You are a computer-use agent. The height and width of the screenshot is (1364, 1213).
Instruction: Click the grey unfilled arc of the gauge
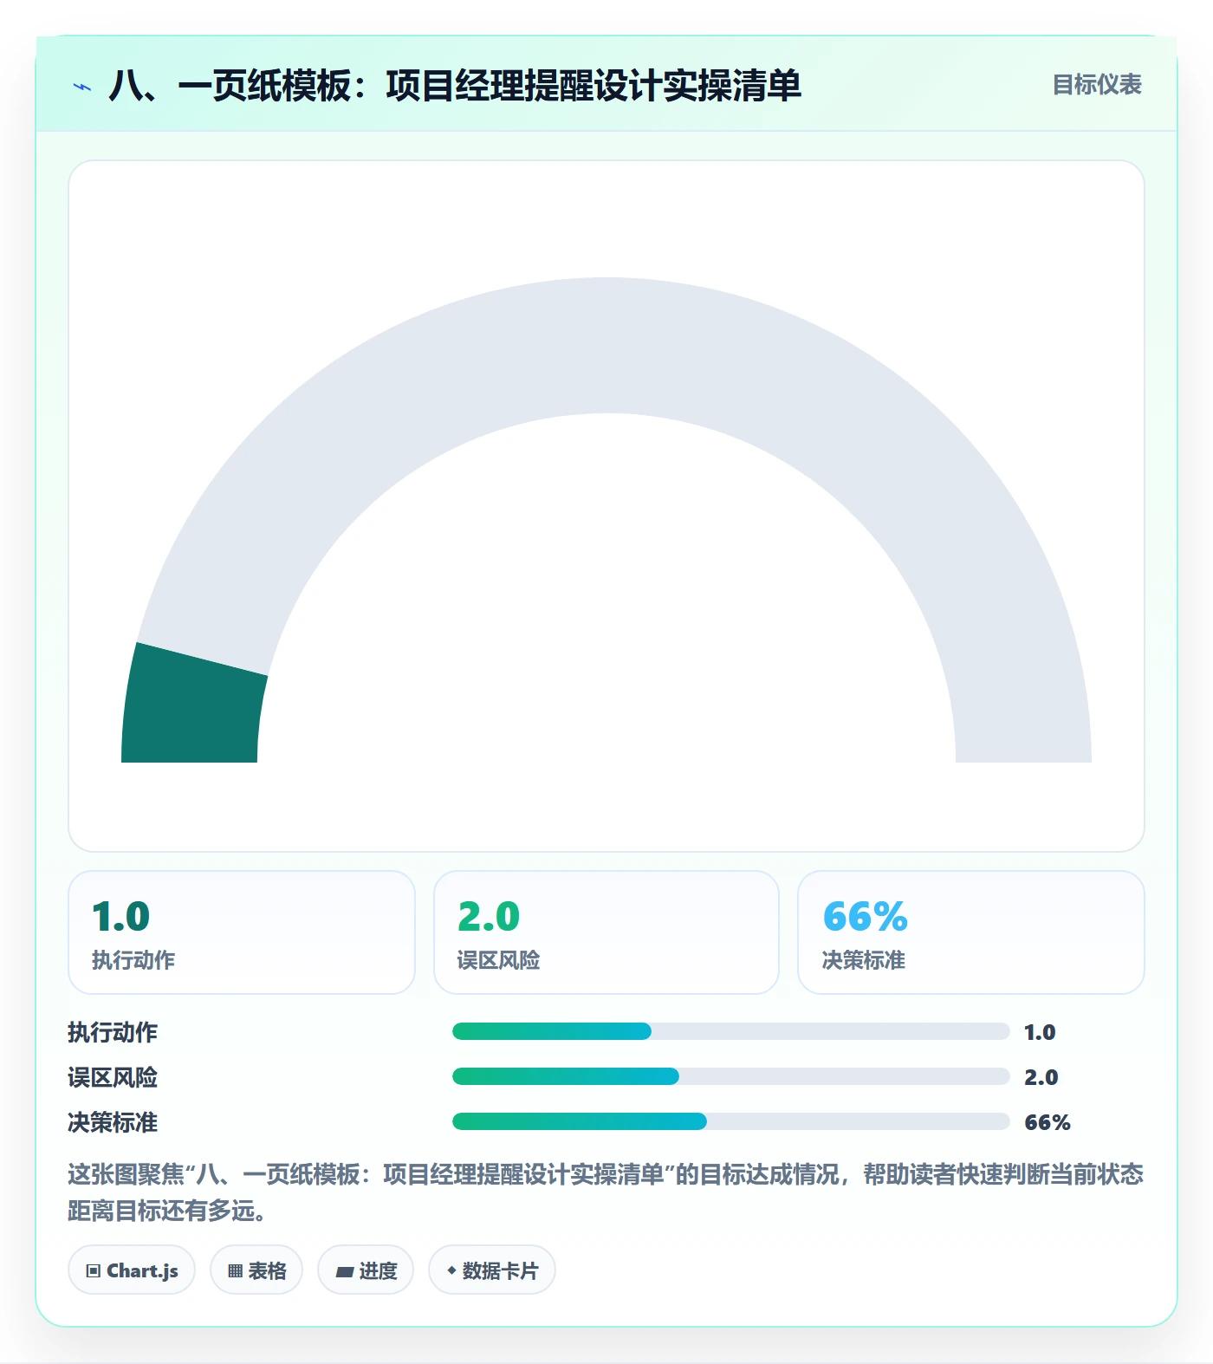coord(606,345)
